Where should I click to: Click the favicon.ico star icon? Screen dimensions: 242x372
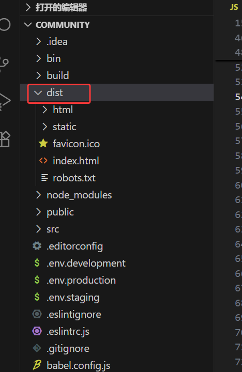click(43, 144)
